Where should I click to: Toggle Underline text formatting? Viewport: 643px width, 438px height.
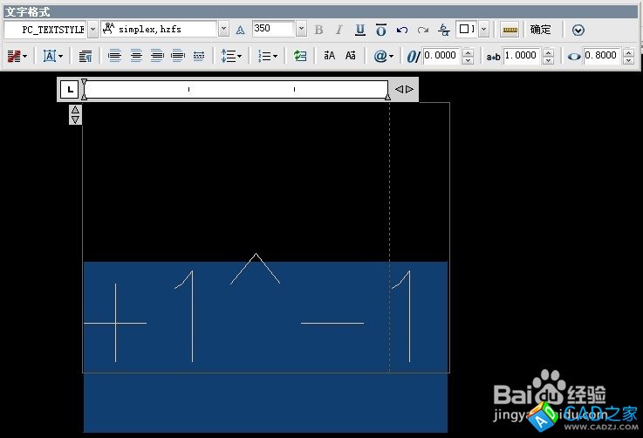pos(359,30)
